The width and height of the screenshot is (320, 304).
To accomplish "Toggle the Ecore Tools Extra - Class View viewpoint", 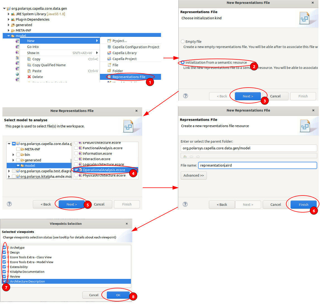I will tap(4, 257).
